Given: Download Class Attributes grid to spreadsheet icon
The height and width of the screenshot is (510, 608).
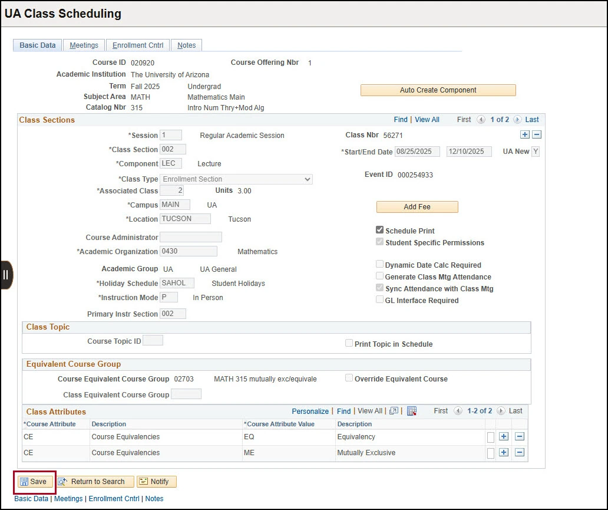Looking at the screenshot, I should 412,411.
